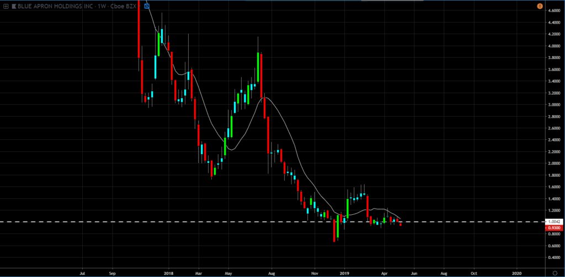565x277 pixels.
Task: Click the May label on time axis
Action: (228, 273)
